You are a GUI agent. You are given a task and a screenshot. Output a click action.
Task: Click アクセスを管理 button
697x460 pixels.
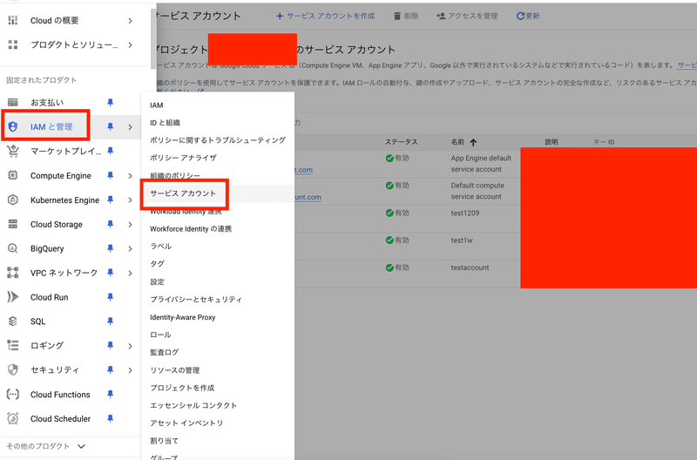tap(467, 16)
